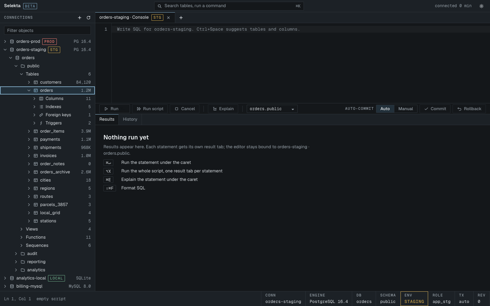
Task: Toggle the light/dark theme icon
Action: pos(481,6)
